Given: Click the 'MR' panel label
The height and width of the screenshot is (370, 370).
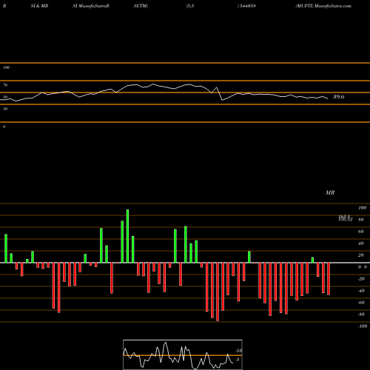Looking at the screenshot, I should point(330,192).
